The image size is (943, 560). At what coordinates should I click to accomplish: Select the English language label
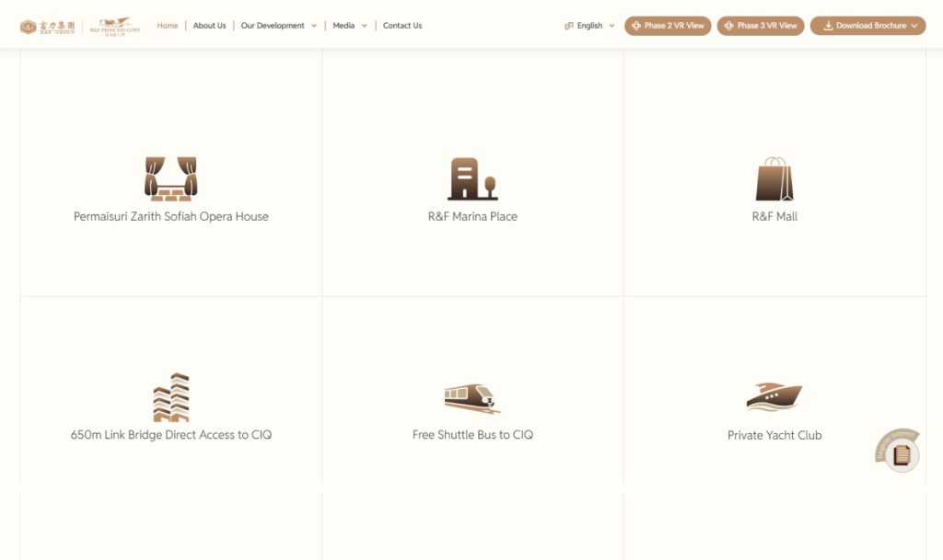(589, 25)
